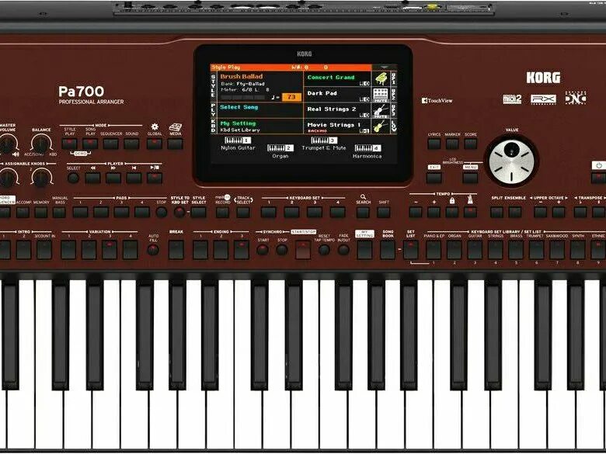Hit the player rewind button
This screenshot has width=606, height=454.
(x=92, y=178)
